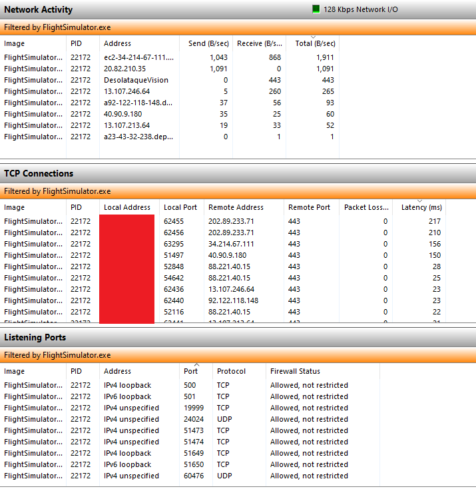Sort listening ports by the Port column
This screenshot has width=476, height=501.
(190, 371)
